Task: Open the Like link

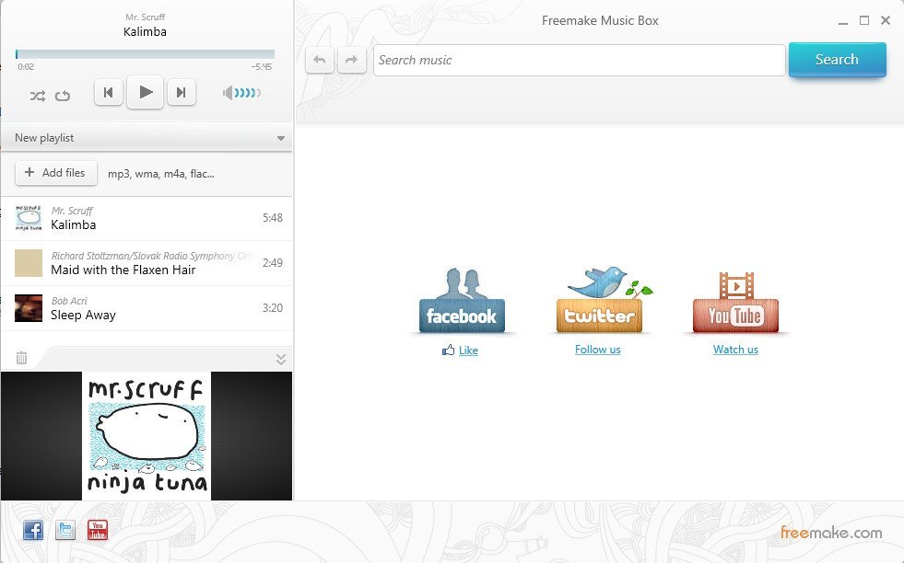Action: [x=468, y=350]
